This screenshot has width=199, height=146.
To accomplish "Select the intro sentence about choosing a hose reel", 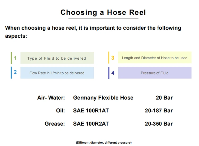I will [x=93, y=32].
